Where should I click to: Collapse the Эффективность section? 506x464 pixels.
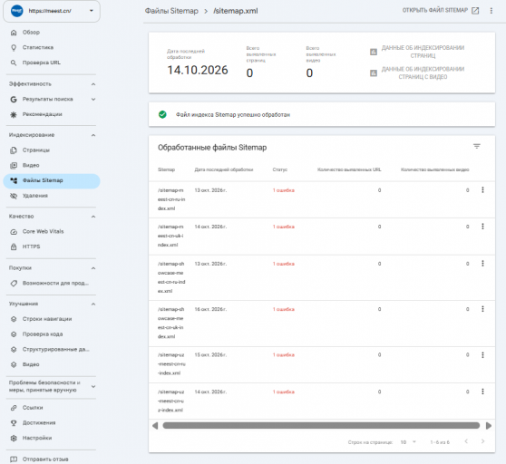[x=93, y=84]
